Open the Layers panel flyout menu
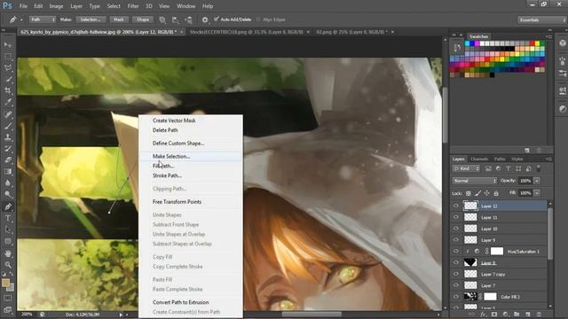This screenshot has width=568, height=319. [548, 159]
